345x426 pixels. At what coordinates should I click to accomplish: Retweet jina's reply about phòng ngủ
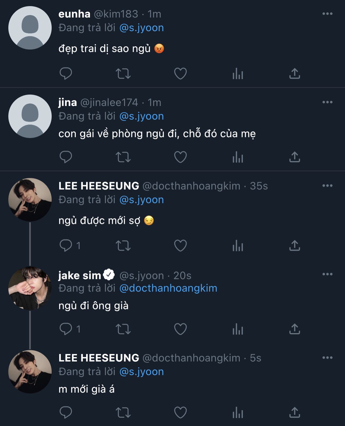coord(123,157)
